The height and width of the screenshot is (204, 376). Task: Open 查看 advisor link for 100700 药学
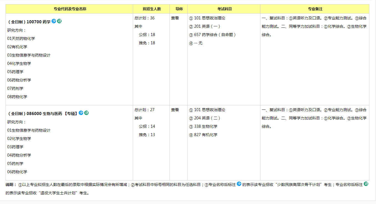[x=175, y=18]
